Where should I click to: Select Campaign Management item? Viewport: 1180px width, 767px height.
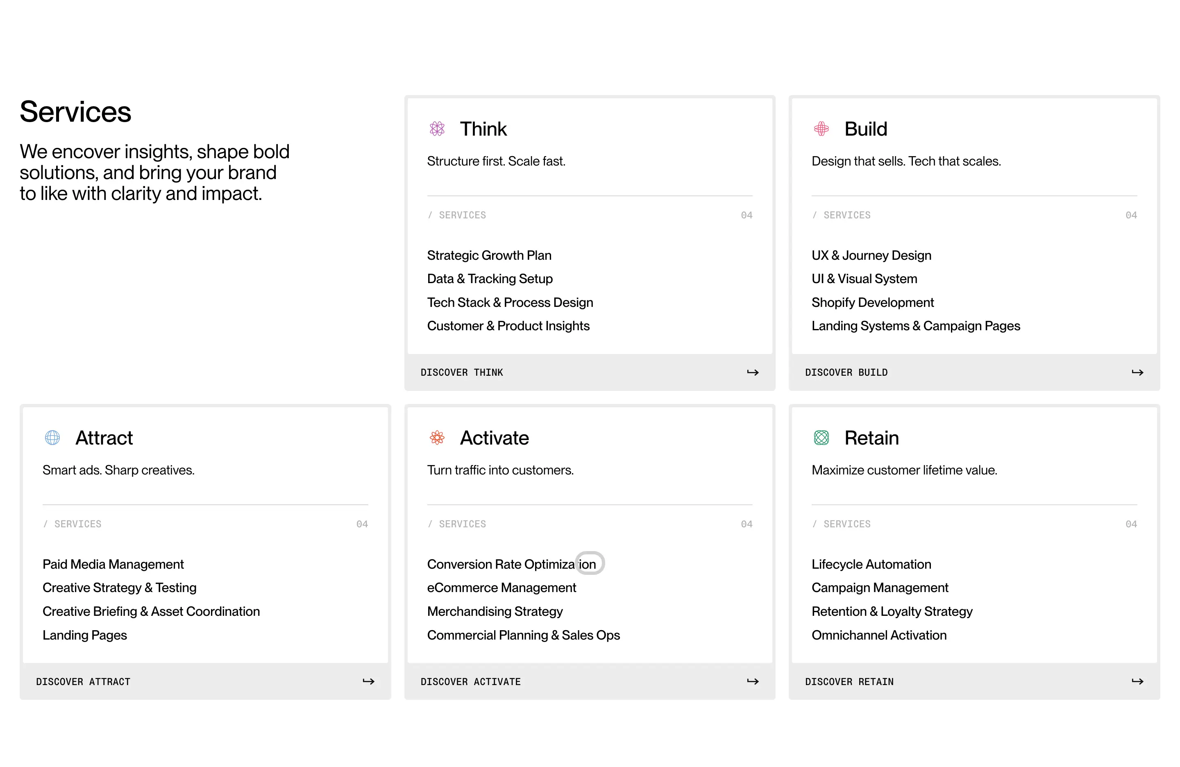pyautogui.click(x=880, y=588)
